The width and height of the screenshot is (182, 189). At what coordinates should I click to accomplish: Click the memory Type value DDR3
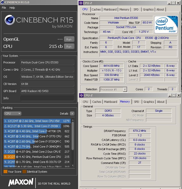click(x=108, y=111)
